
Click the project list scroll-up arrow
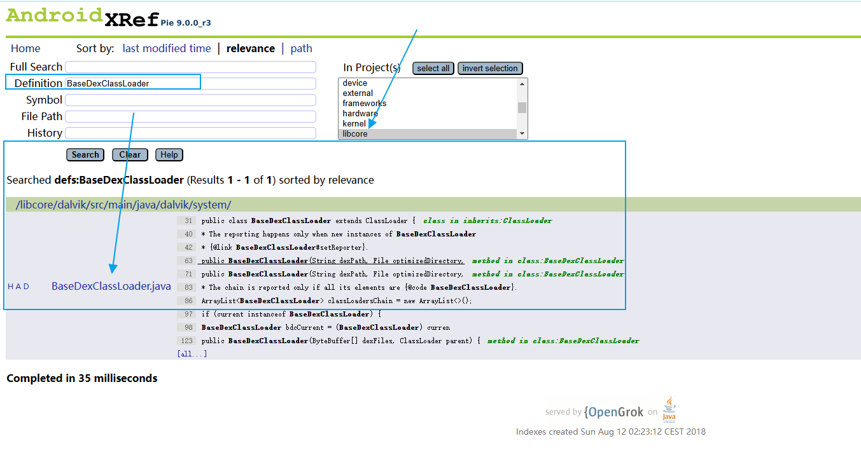pyautogui.click(x=522, y=83)
